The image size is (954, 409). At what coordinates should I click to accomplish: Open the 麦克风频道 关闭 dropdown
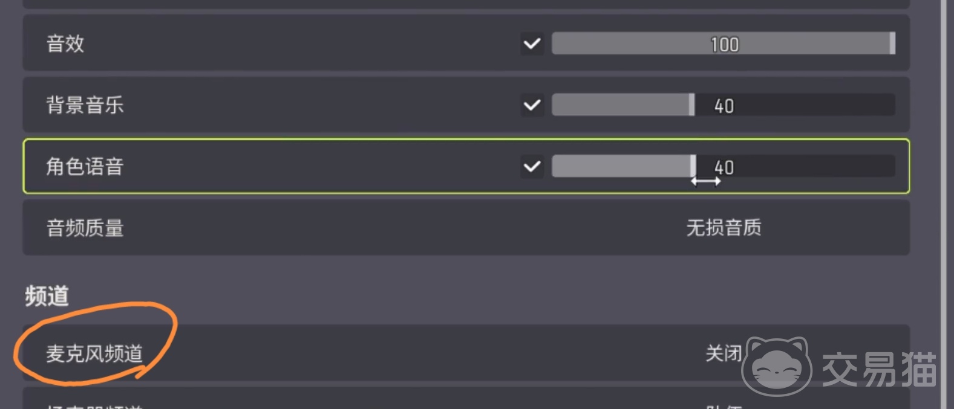[x=724, y=353]
